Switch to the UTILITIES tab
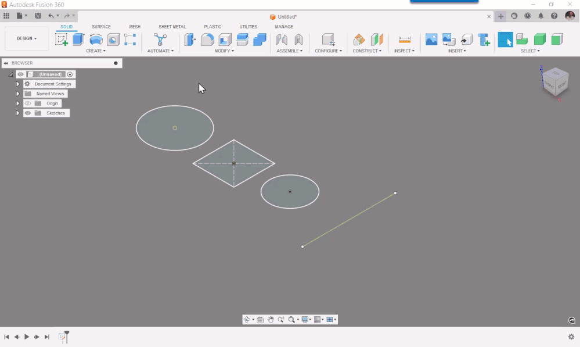 point(248,27)
